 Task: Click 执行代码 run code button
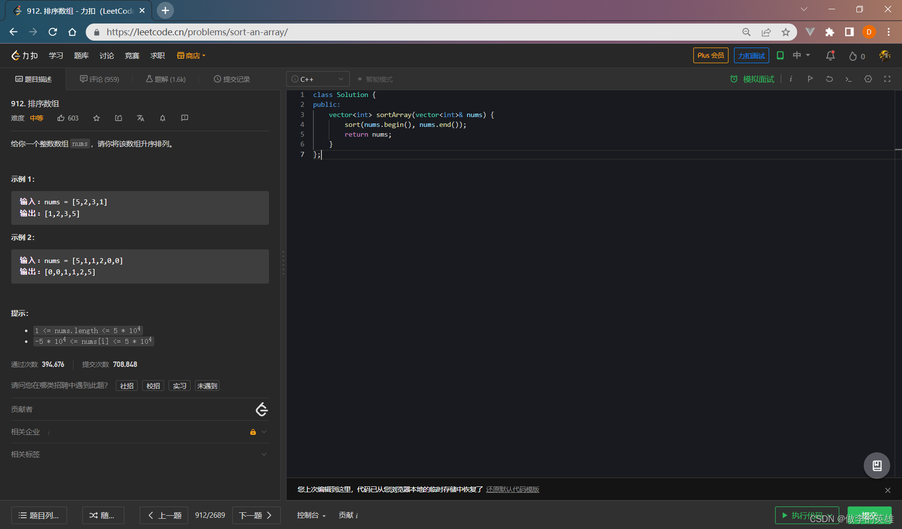pyautogui.click(x=807, y=515)
